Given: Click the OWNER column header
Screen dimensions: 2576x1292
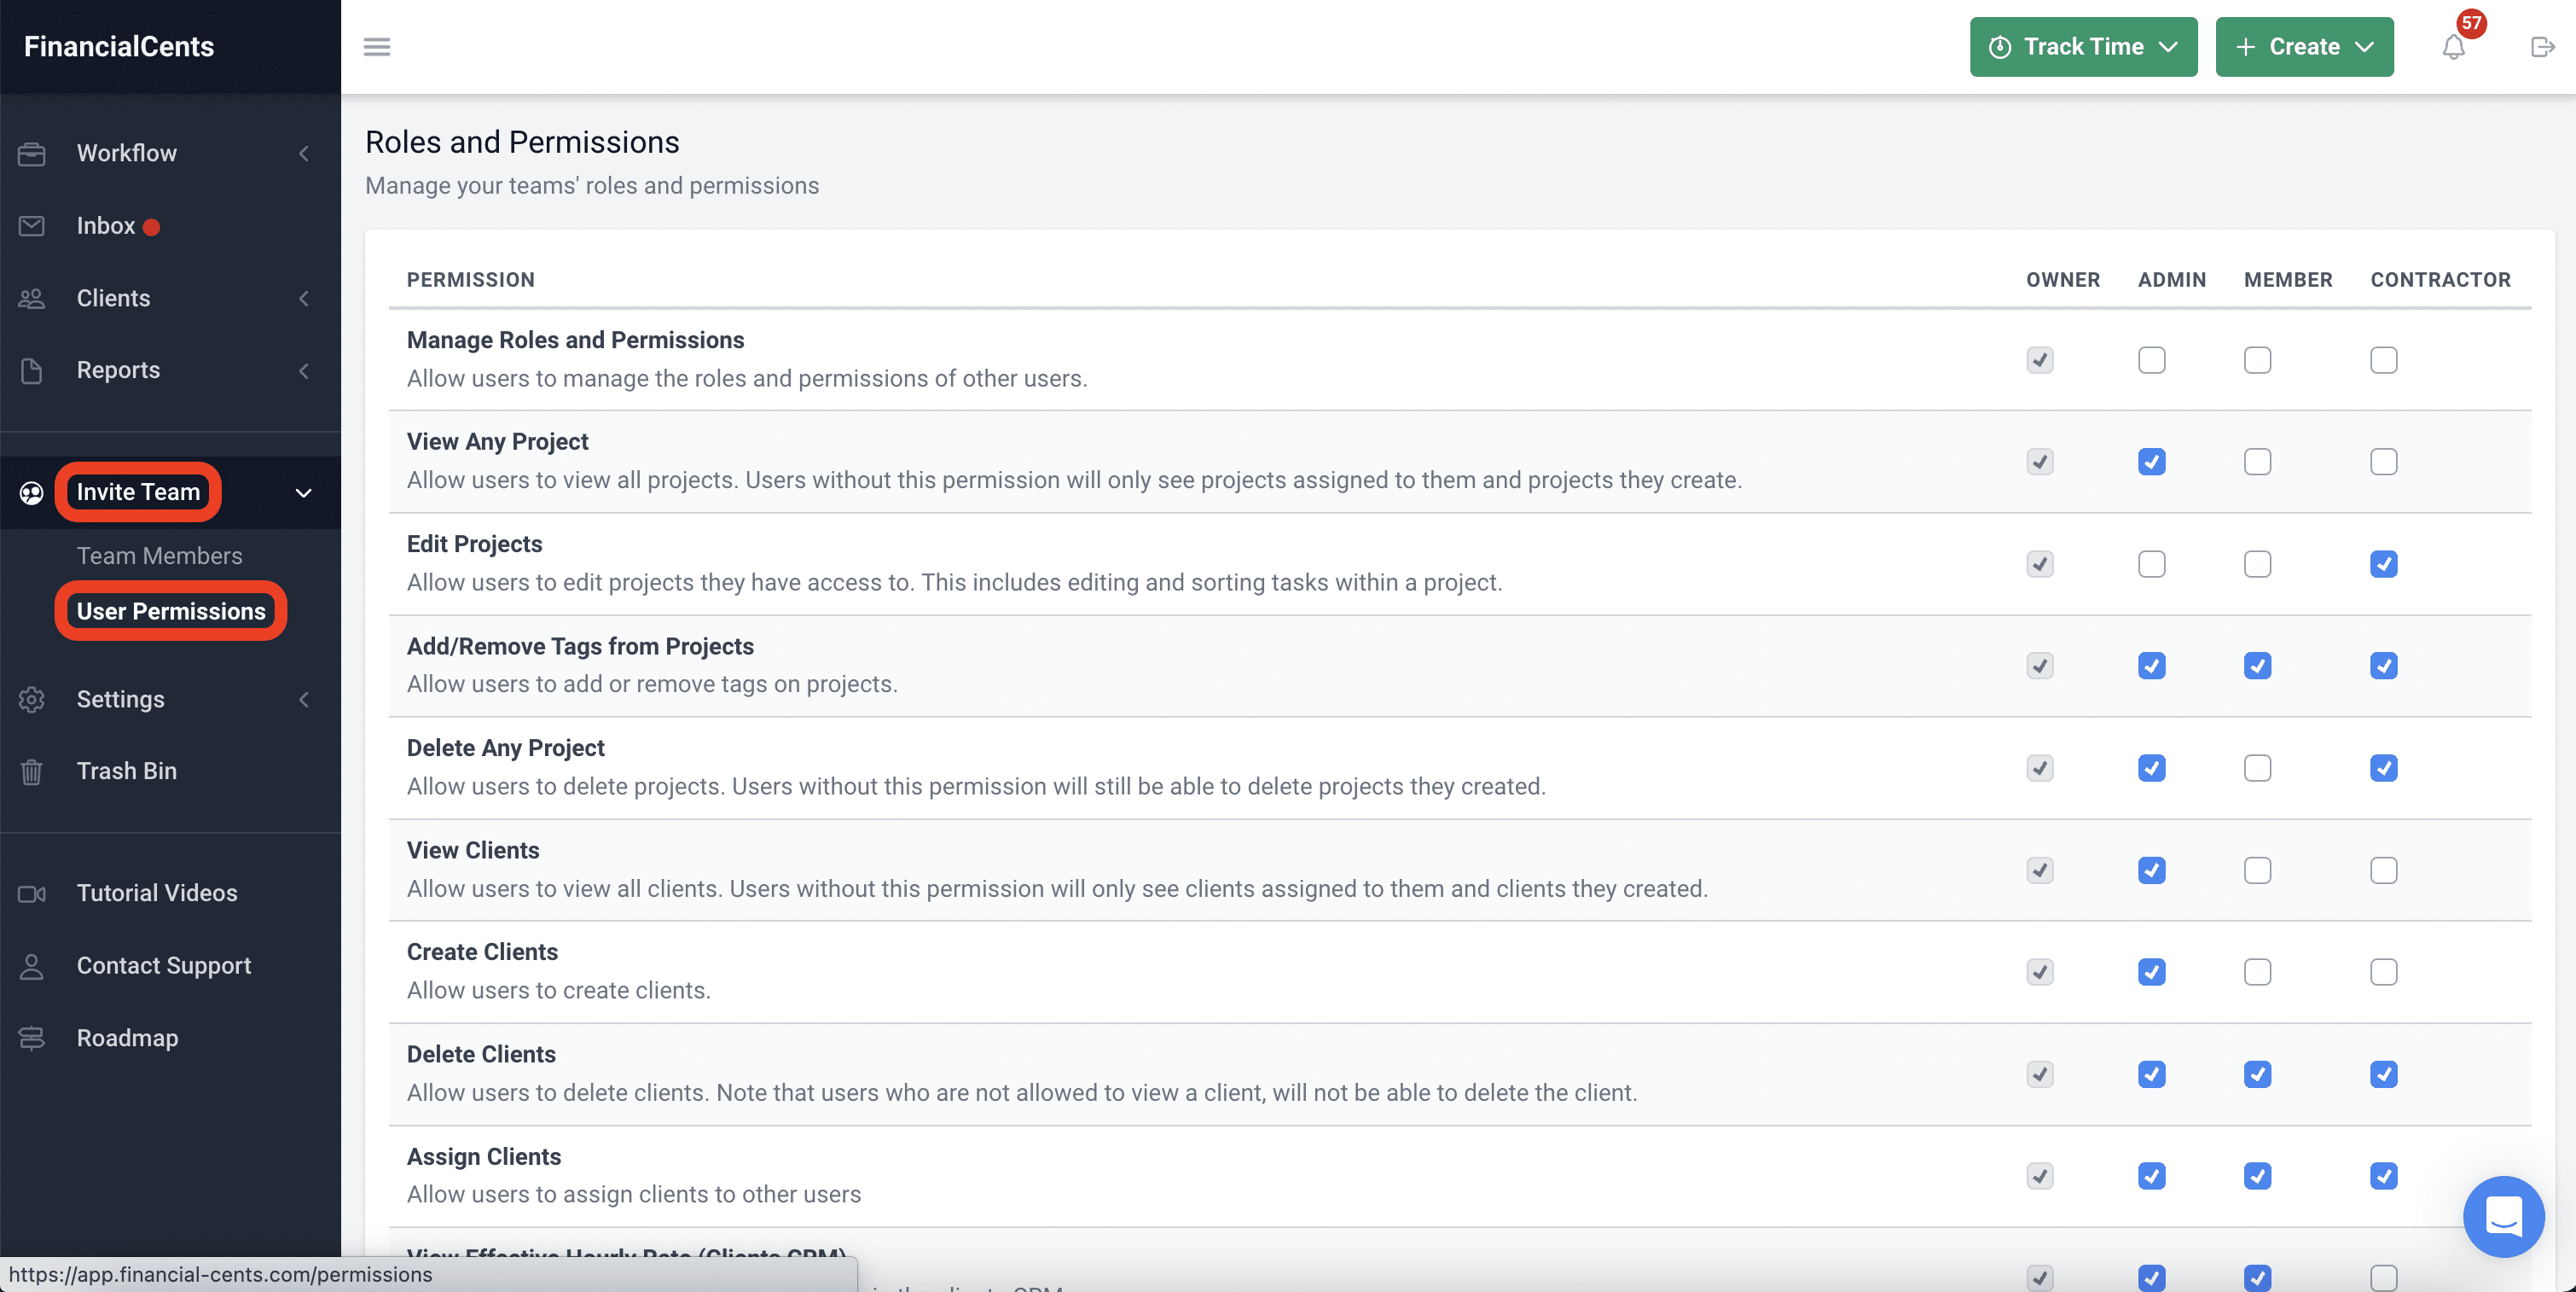Looking at the screenshot, I should click(2063, 280).
